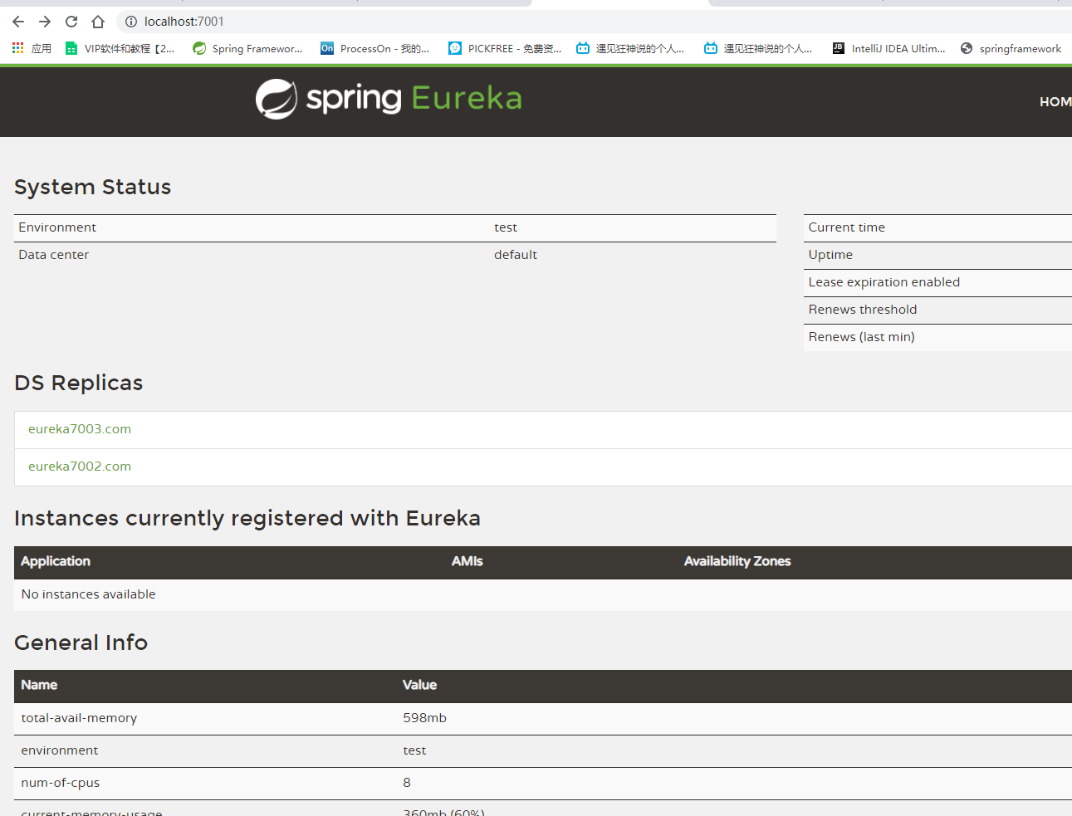Viewport: 1072px width, 816px height.
Task: Click the spring Eureka title text
Action: pos(414,99)
